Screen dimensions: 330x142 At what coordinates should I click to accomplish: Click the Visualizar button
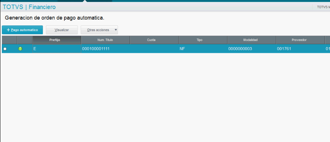pyautogui.click(x=62, y=30)
